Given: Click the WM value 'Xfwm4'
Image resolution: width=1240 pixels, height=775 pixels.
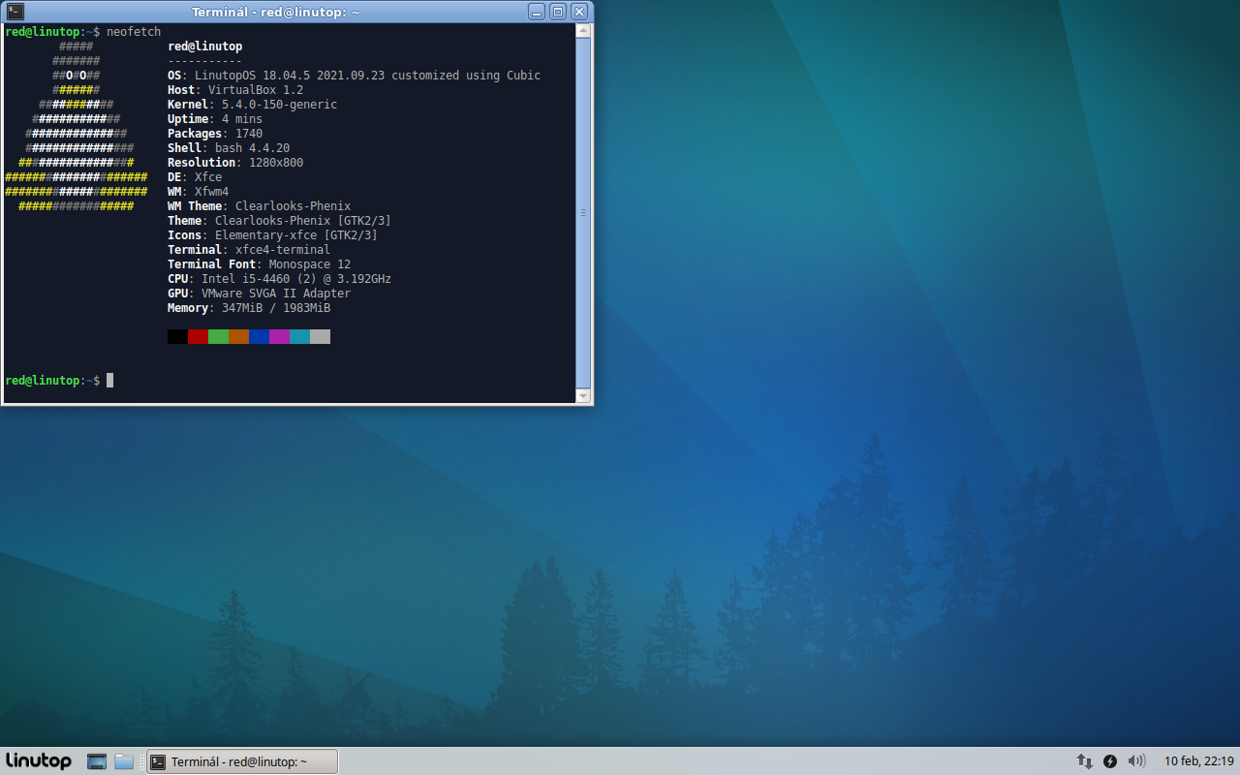Looking at the screenshot, I should (x=211, y=192).
